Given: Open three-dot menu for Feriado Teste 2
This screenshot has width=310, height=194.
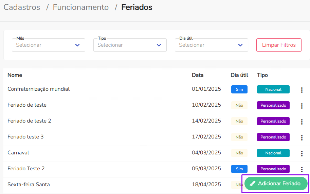Looking at the screenshot, I should pyautogui.click(x=302, y=169).
